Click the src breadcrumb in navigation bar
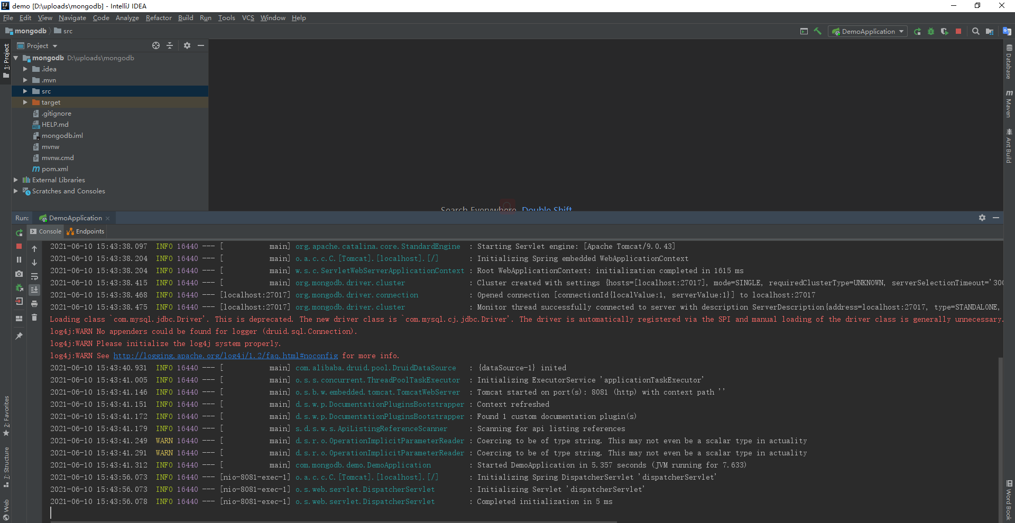Screen dimensions: 1015x523 click(x=63, y=31)
